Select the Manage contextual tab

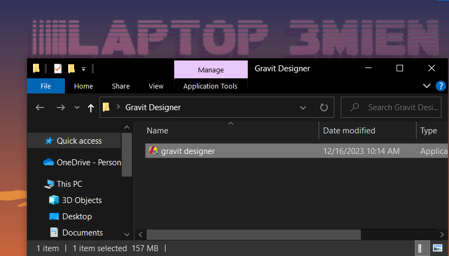(x=211, y=70)
